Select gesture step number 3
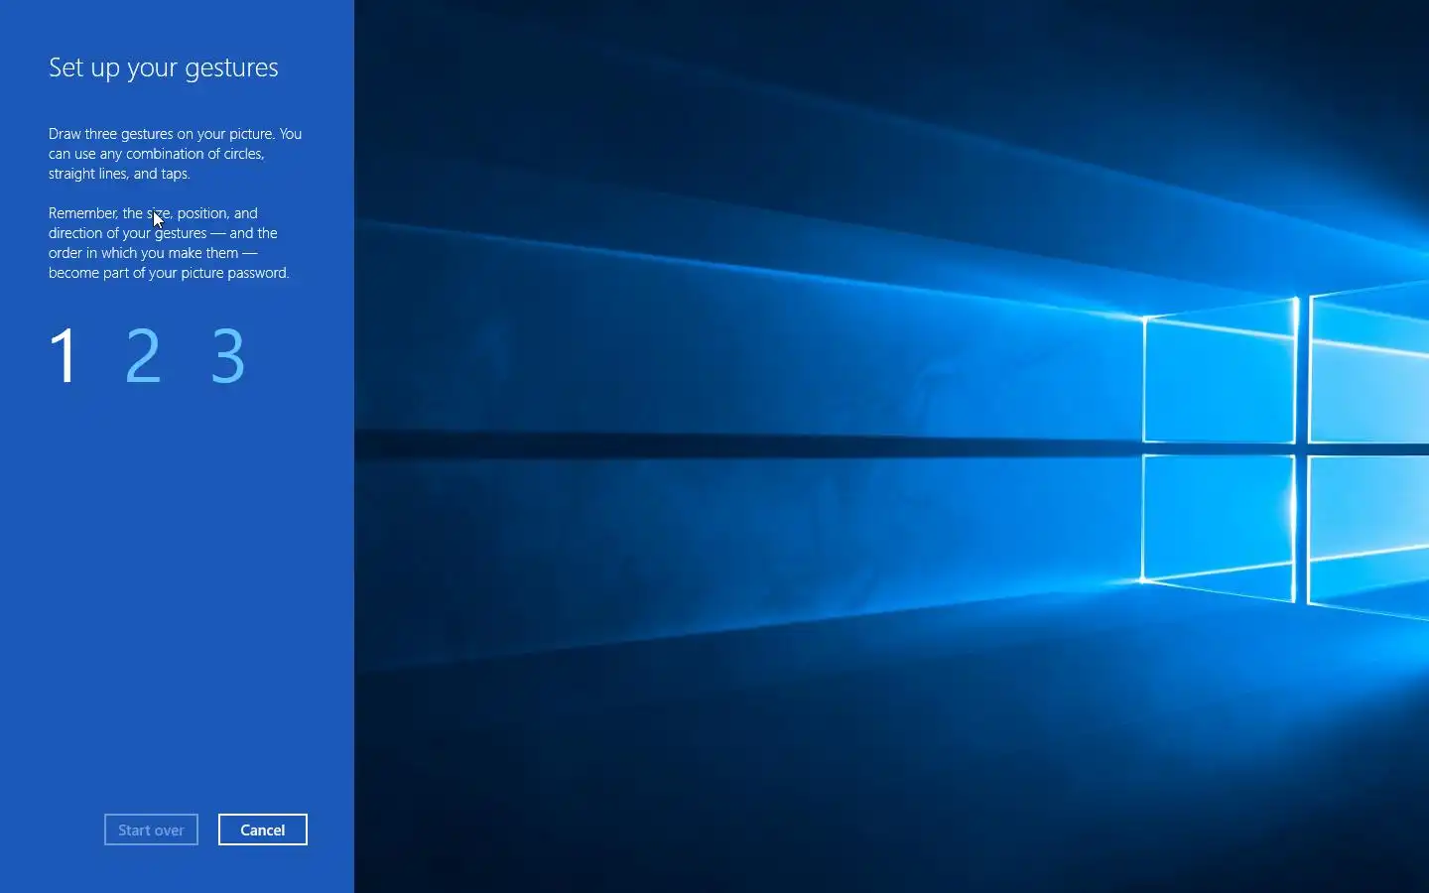The height and width of the screenshot is (893, 1429). [x=228, y=355]
